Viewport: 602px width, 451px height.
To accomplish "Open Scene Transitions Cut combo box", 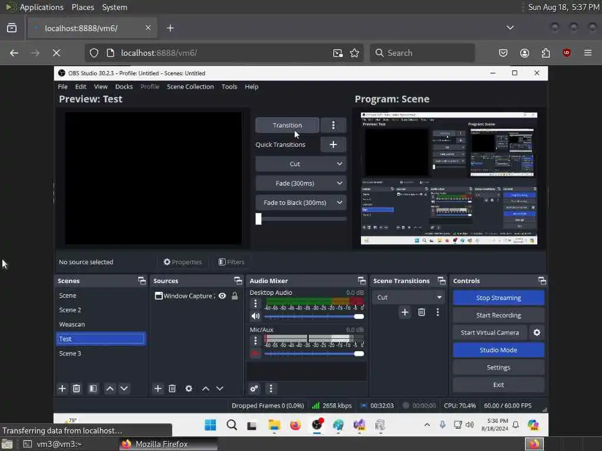I will click(x=409, y=297).
